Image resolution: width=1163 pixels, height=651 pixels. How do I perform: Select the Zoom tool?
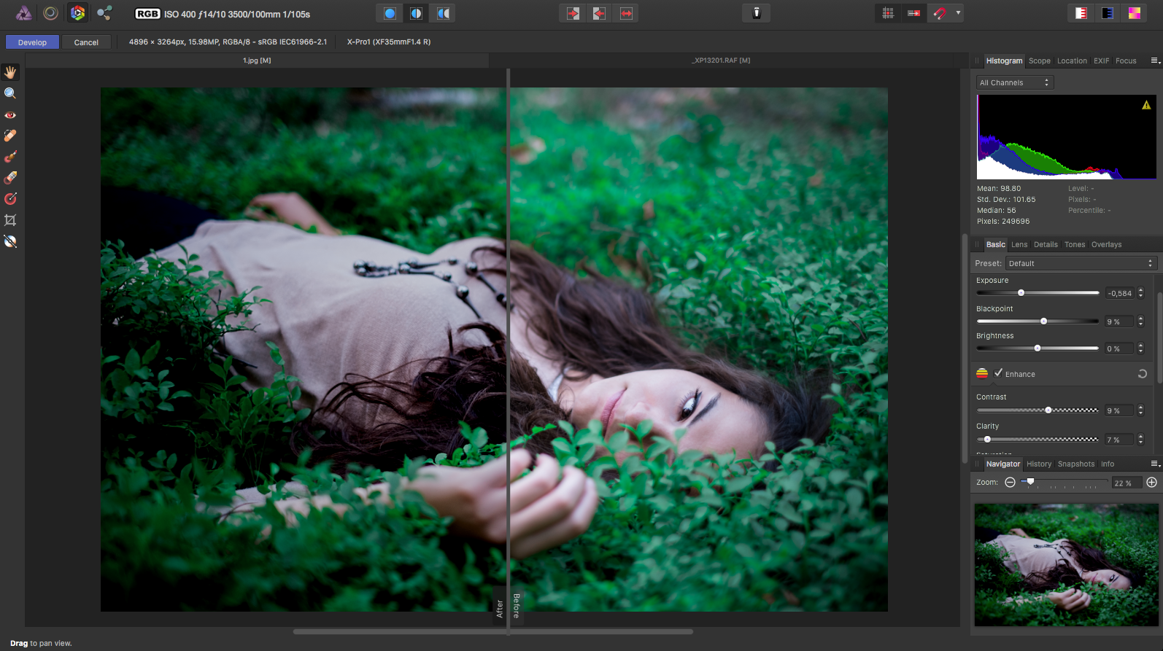pyautogui.click(x=10, y=93)
